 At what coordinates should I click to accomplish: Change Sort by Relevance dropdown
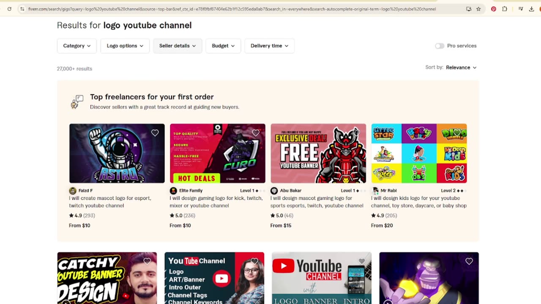(x=461, y=68)
